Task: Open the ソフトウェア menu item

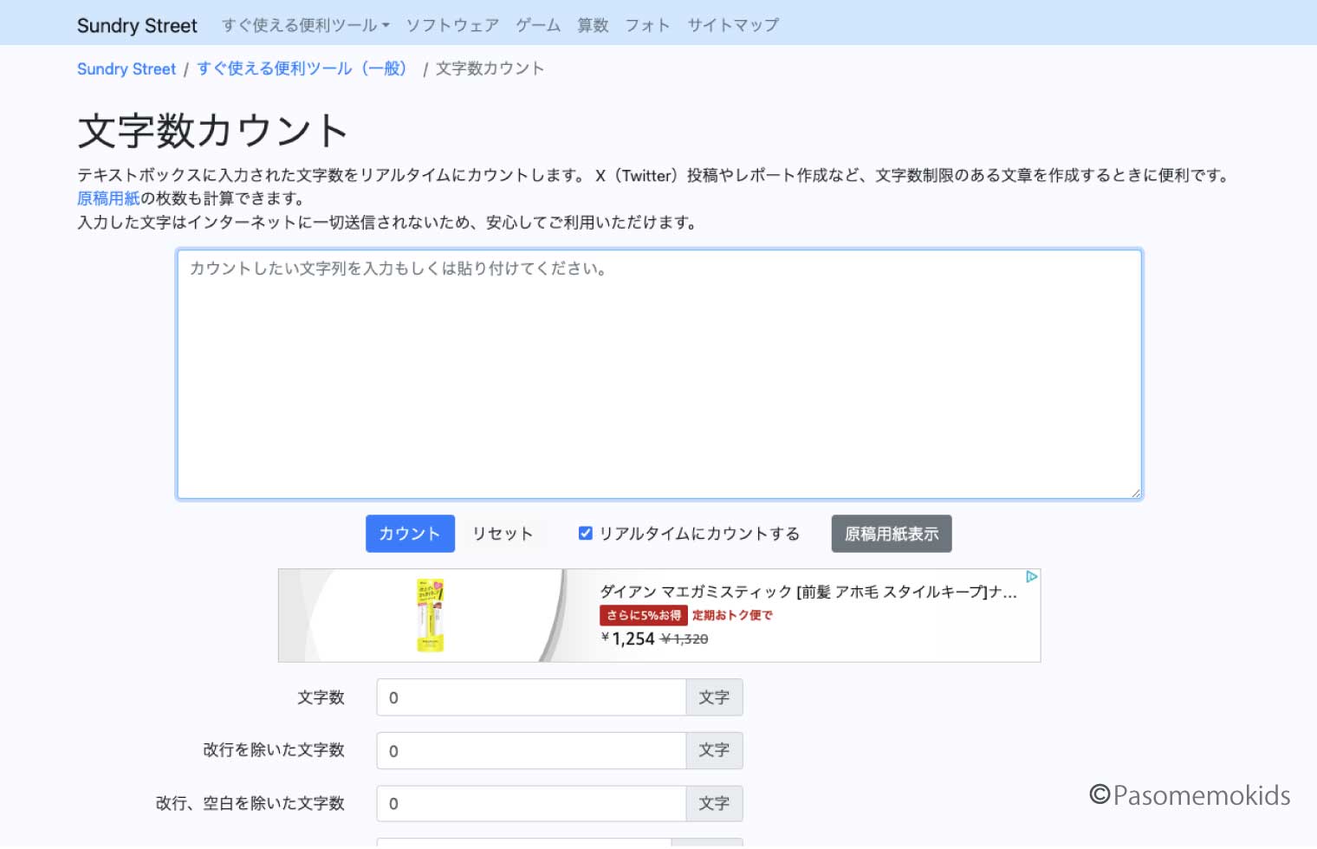Action: pyautogui.click(x=452, y=25)
